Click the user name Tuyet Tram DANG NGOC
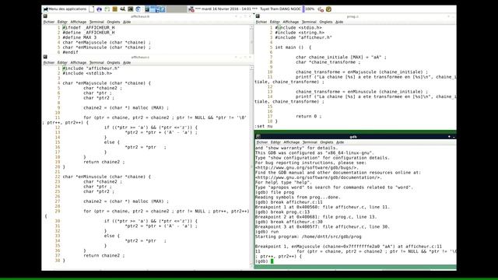Viewport: 498px width, 280px height. pos(280,9)
